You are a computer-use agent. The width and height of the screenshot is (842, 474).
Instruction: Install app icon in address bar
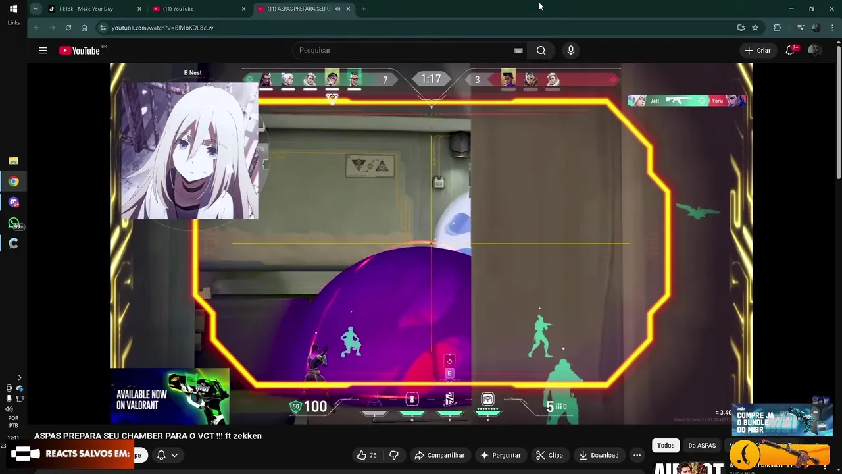[x=741, y=28]
